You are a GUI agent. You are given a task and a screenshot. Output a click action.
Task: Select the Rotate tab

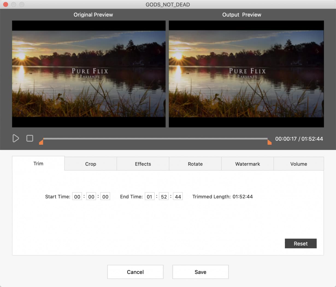click(195, 164)
